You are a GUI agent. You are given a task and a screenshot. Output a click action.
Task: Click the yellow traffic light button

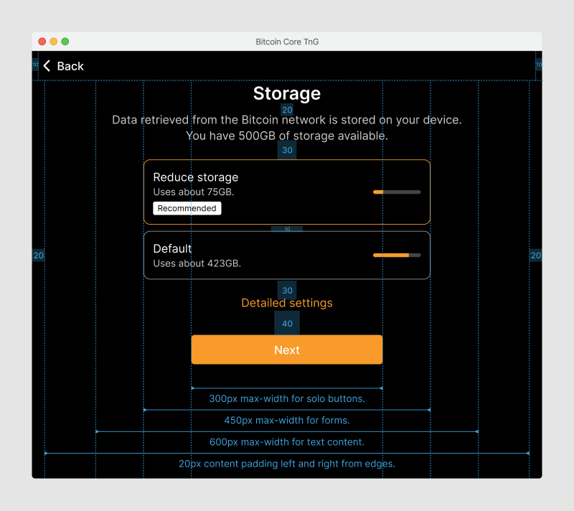tap(53, 42)
